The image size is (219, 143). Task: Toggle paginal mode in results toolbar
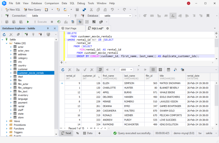pyautogui.click(x=100, y=70)
